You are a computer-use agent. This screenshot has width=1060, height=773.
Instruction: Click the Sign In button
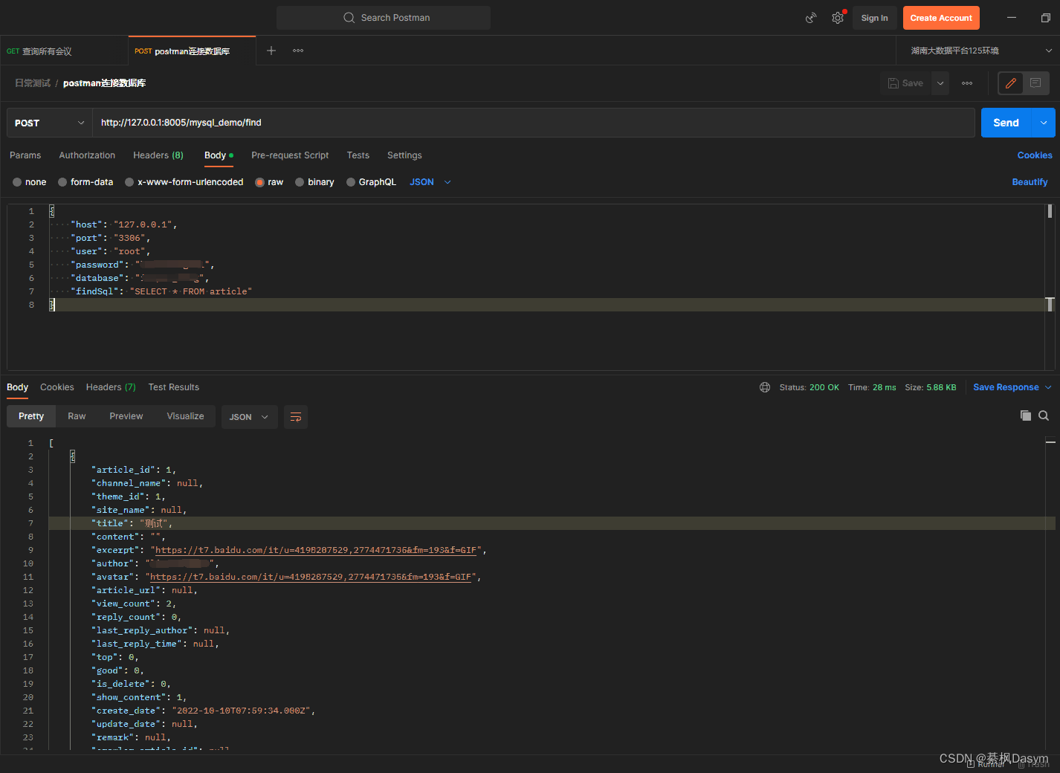coord(874,18)
